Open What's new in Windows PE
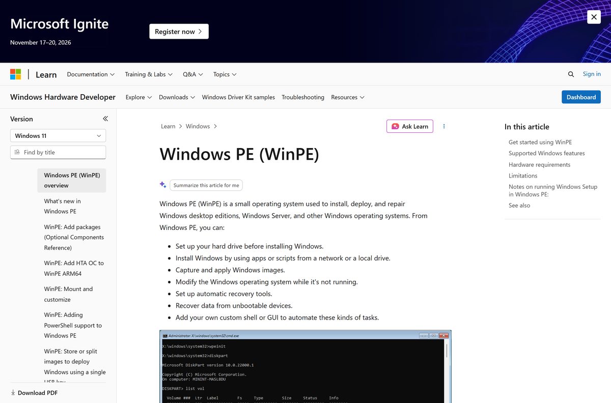 [x=72, y=206]
